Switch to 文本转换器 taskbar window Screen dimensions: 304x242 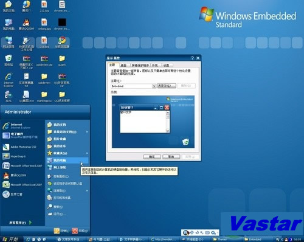click(x=133, y=240)
